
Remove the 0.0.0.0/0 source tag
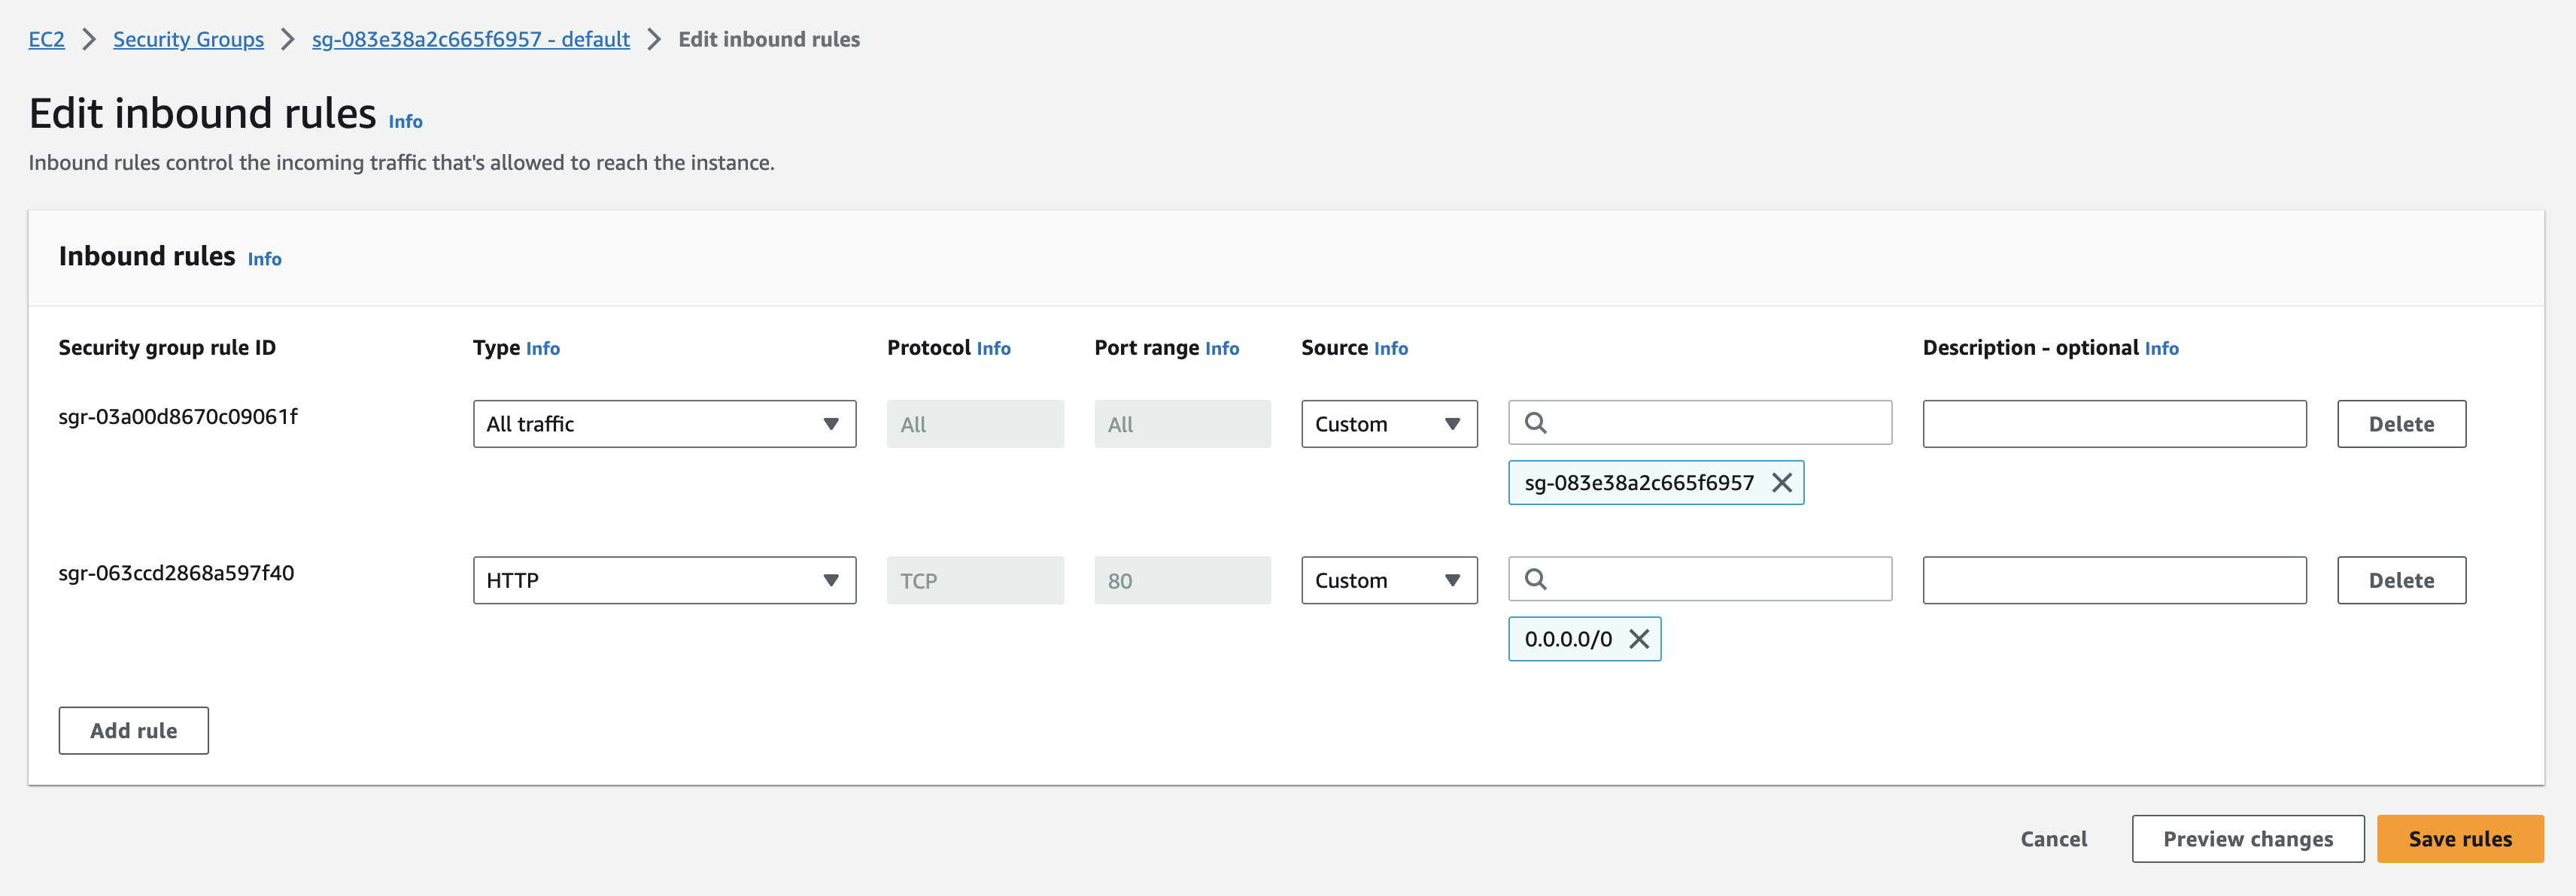click(x=1638, y=639)
